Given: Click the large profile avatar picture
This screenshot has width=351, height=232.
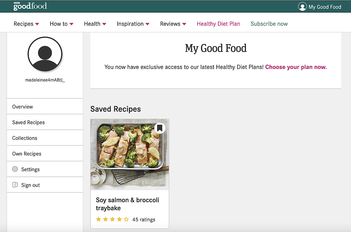Looking at the screenshot, I should tap(45, 54).
